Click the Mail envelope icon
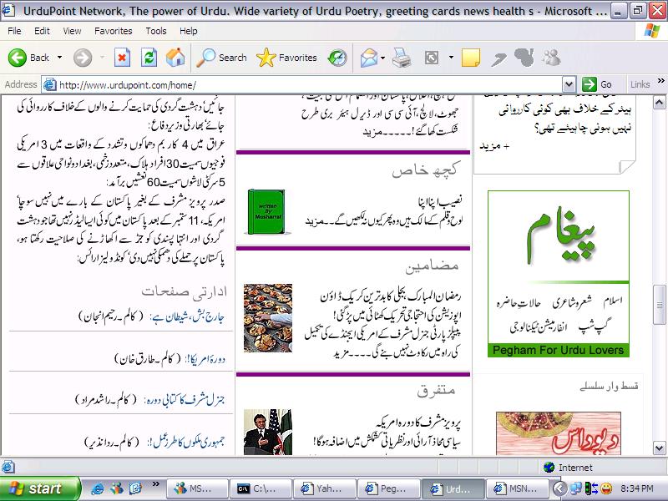The image size is (668, 501). coord(368,58)
